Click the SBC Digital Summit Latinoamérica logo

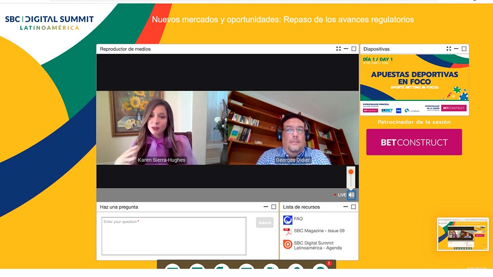tap(49, 23)
